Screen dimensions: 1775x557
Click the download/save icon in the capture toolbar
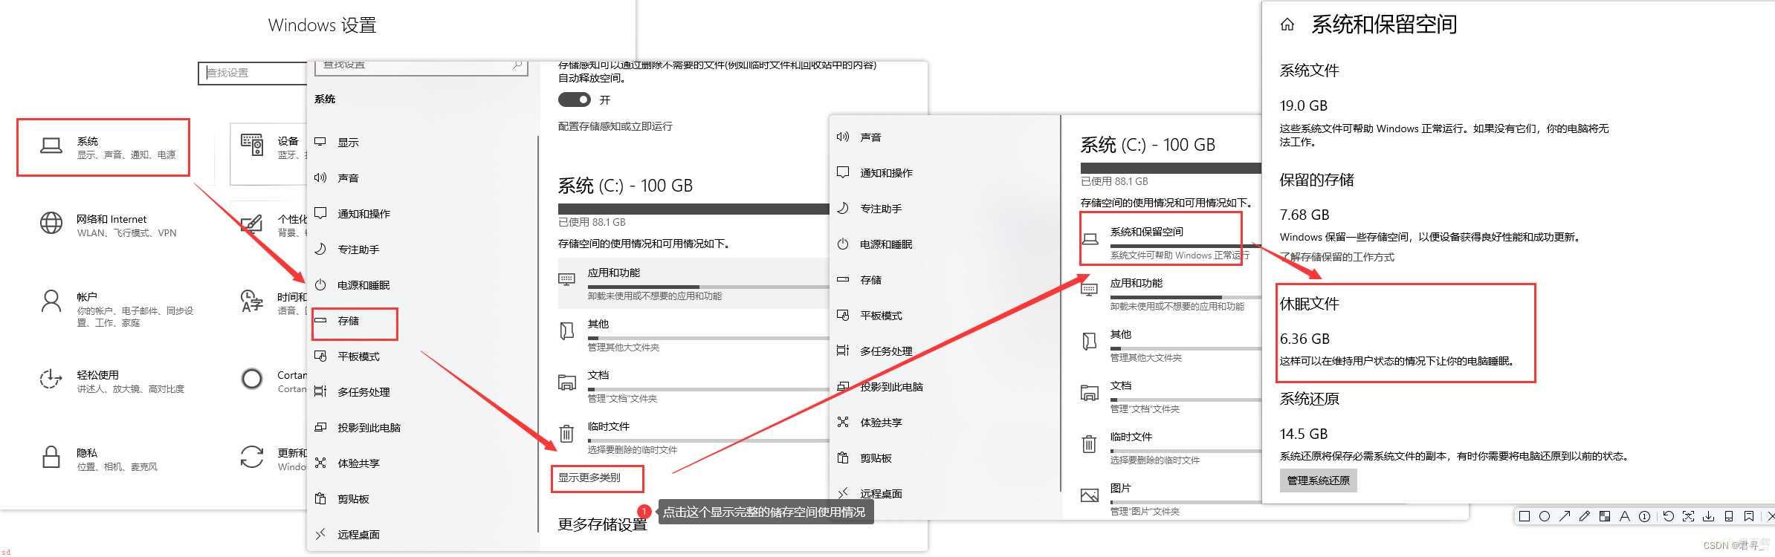click(1709, 516)
